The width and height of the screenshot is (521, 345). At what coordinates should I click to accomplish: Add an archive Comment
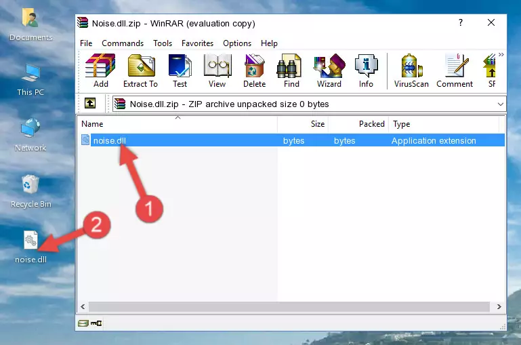pos(455,70)
